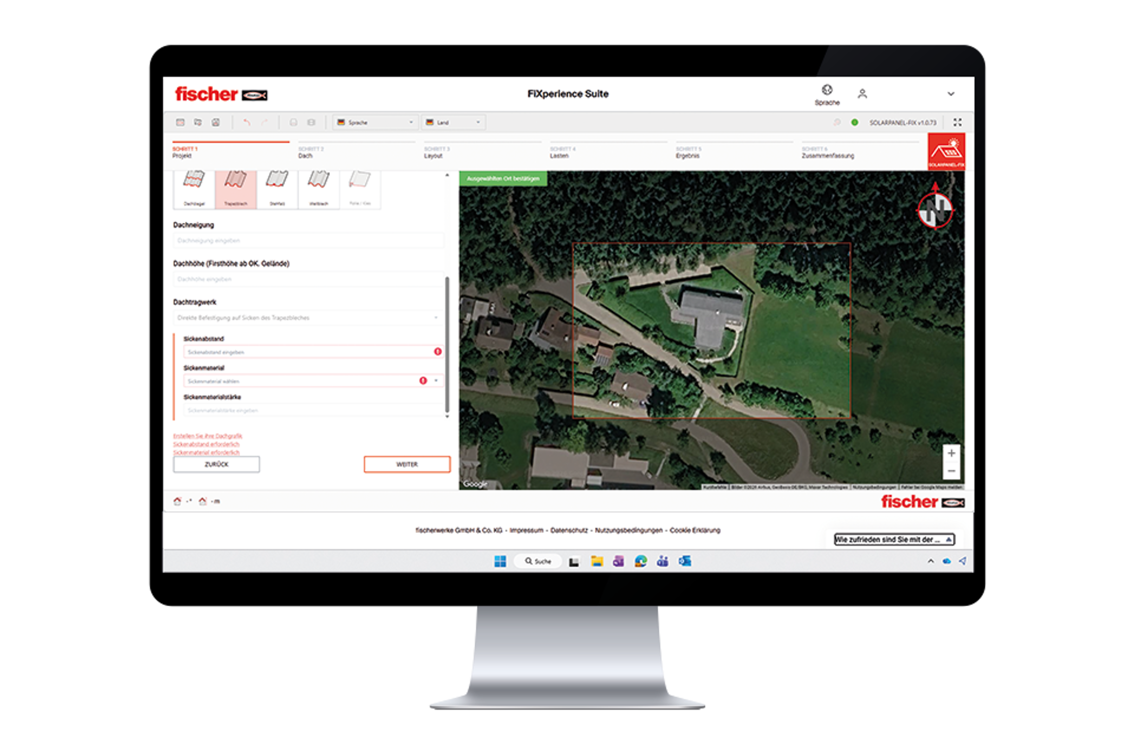
Task: Click the Sickenmaterialstärke input field
Action: [x=313, y=410]
